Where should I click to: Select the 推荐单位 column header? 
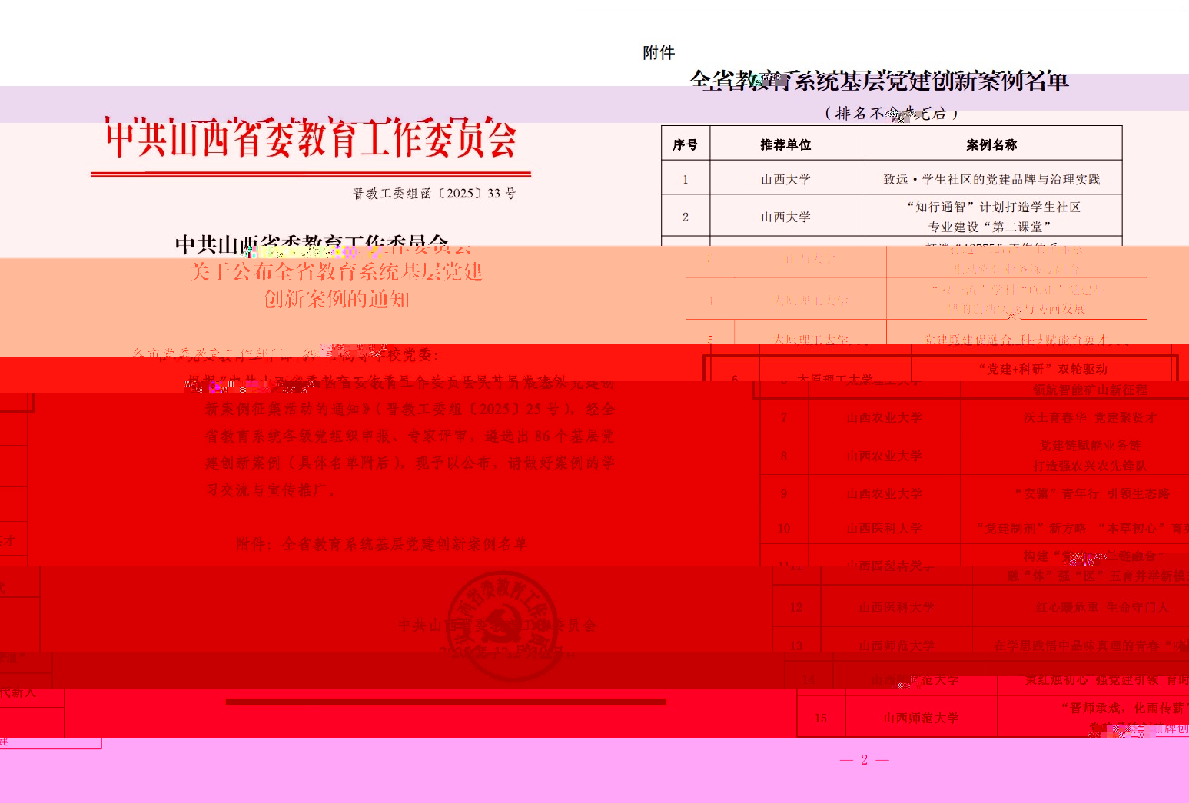click(x=785, y=144)
